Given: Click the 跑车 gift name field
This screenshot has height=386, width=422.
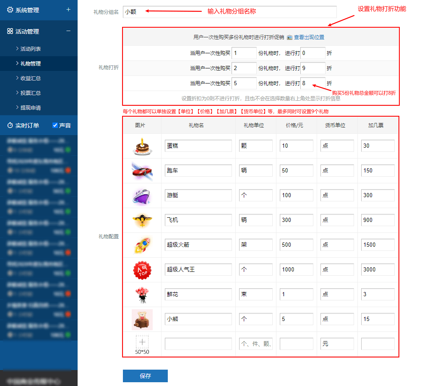Looking at the screenshot, I should pyautogui.click(x=198, y=170).
